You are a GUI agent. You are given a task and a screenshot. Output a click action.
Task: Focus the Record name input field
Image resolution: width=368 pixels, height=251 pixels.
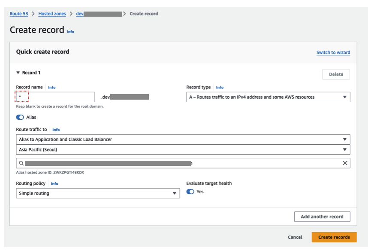tap(56, 97)
